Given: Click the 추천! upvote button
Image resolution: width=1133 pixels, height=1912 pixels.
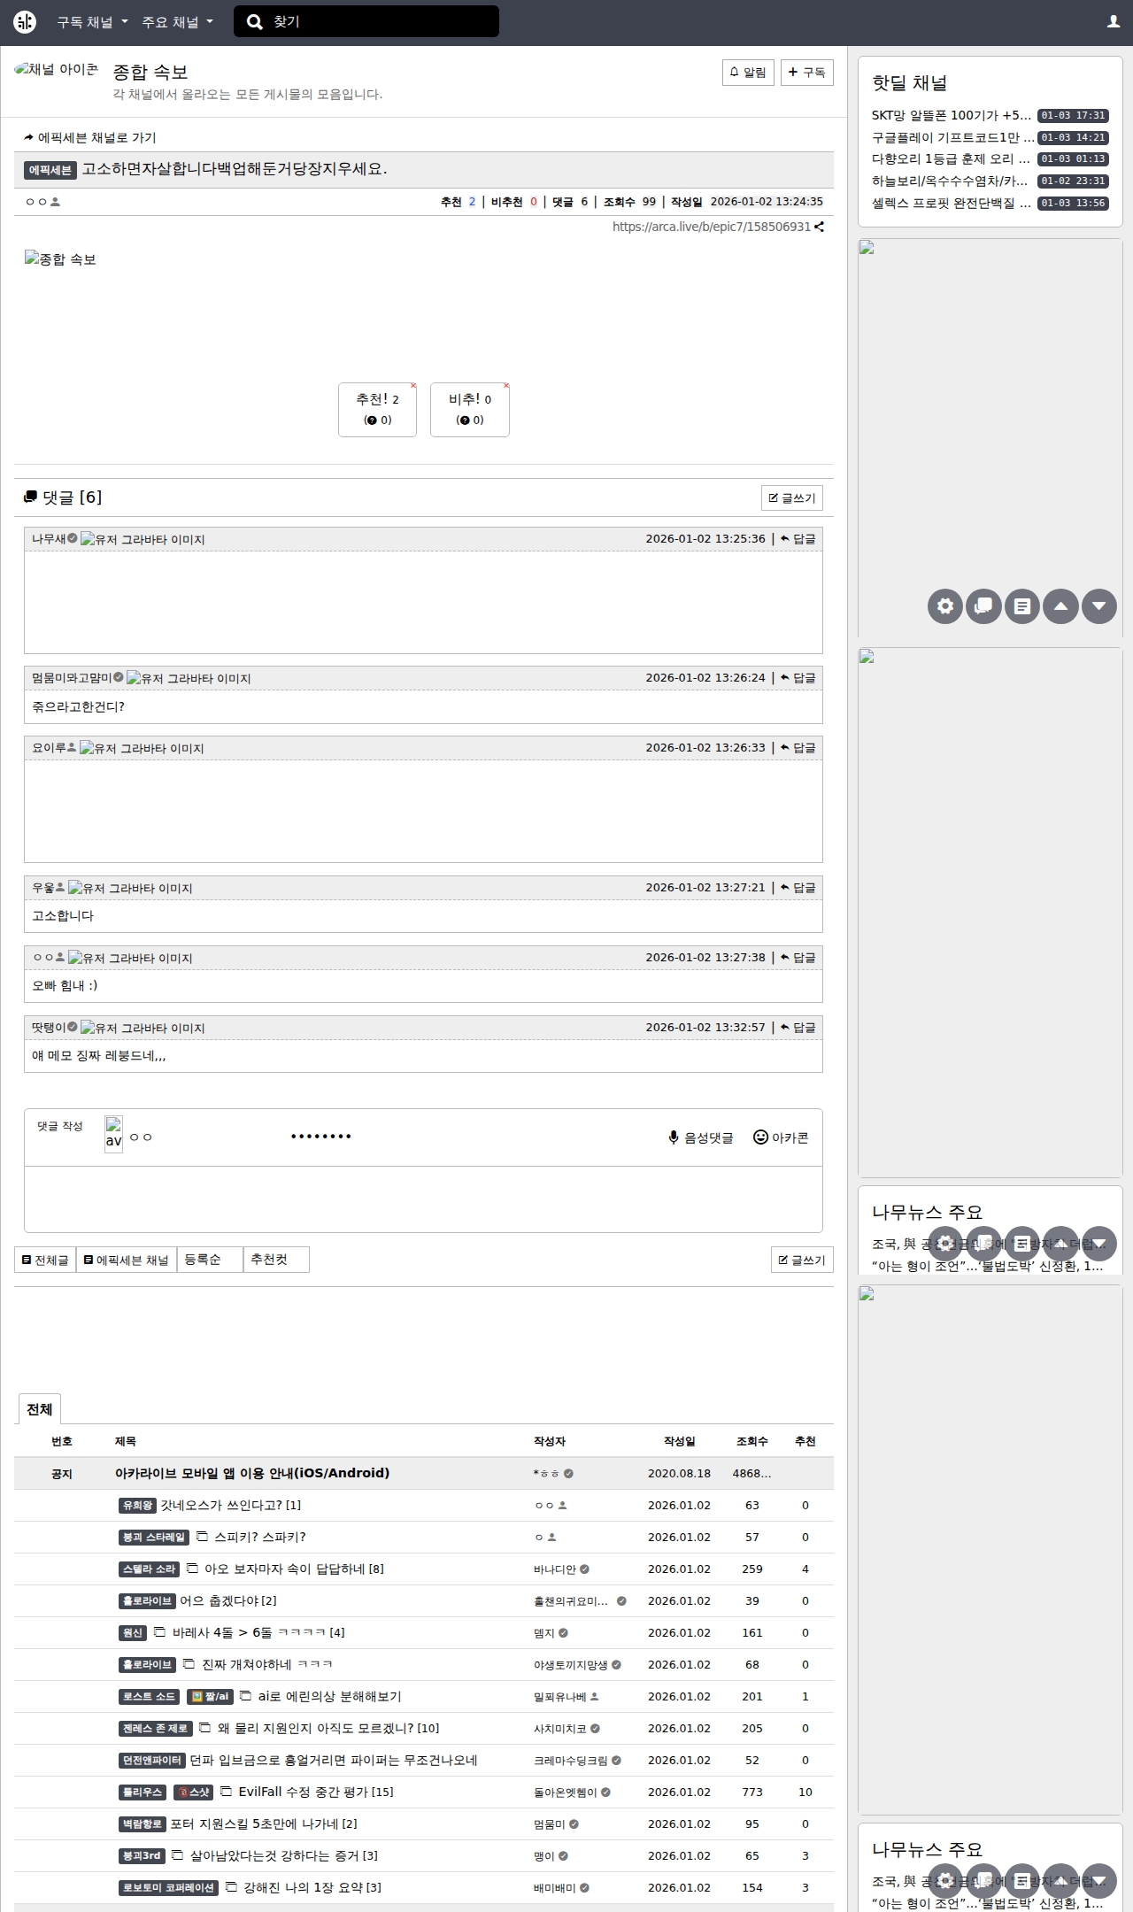Looking at the screenshot, I should point(377,409).
